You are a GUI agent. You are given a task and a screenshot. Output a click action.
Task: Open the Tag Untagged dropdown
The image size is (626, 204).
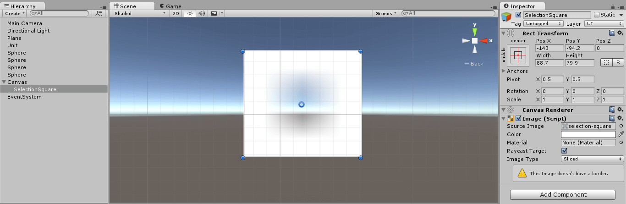tap(544, 23)
